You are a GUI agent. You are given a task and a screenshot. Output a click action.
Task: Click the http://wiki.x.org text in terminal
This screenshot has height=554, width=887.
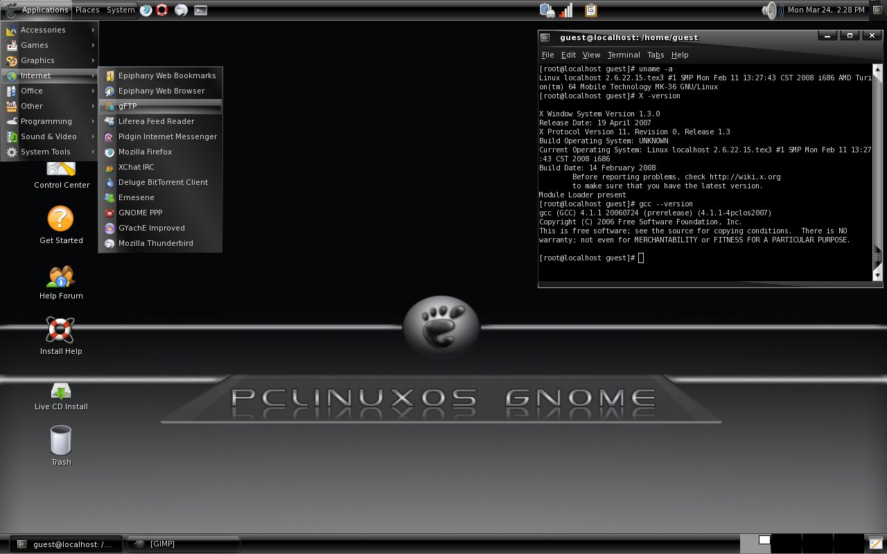point(745,177)
